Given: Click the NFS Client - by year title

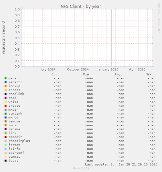Looking at the screenshot, I should coord(81,6).
